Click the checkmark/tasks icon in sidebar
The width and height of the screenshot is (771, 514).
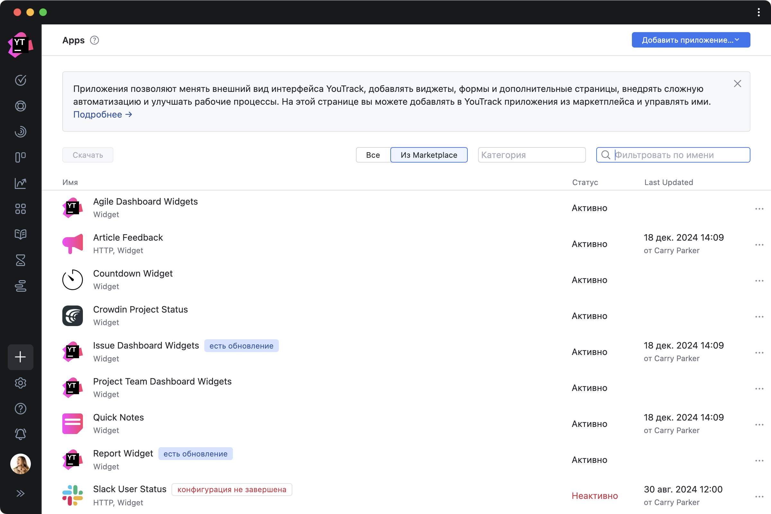21,80
